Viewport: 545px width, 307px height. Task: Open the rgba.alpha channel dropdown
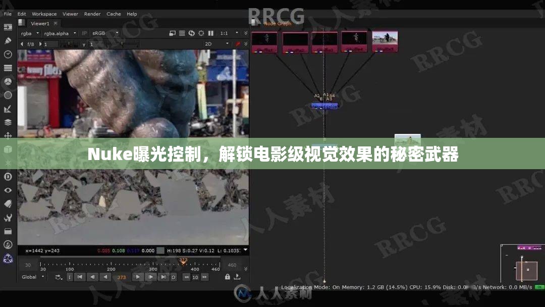pyautogui.click(x=60, y=33)
